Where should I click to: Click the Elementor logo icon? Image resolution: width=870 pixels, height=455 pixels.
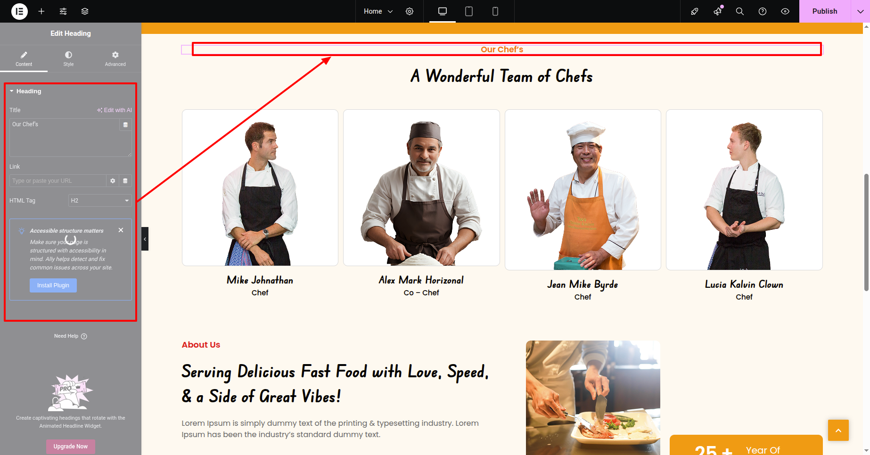[x=19, y=11]
